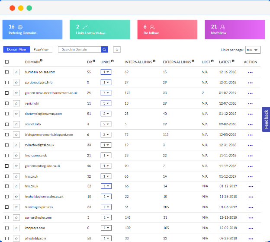Star the pinsdaddy.com domain
Screen dimensions: 270x242
16,239
